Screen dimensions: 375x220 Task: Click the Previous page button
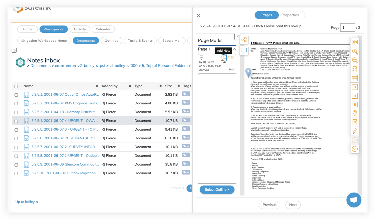pyautogui.click(x=269, y=205)
